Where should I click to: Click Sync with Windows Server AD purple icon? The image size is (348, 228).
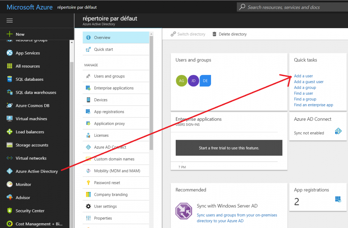(x=184, y=211)
